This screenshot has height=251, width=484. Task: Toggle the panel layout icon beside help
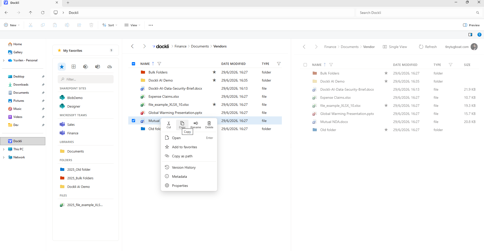[470, 35]
